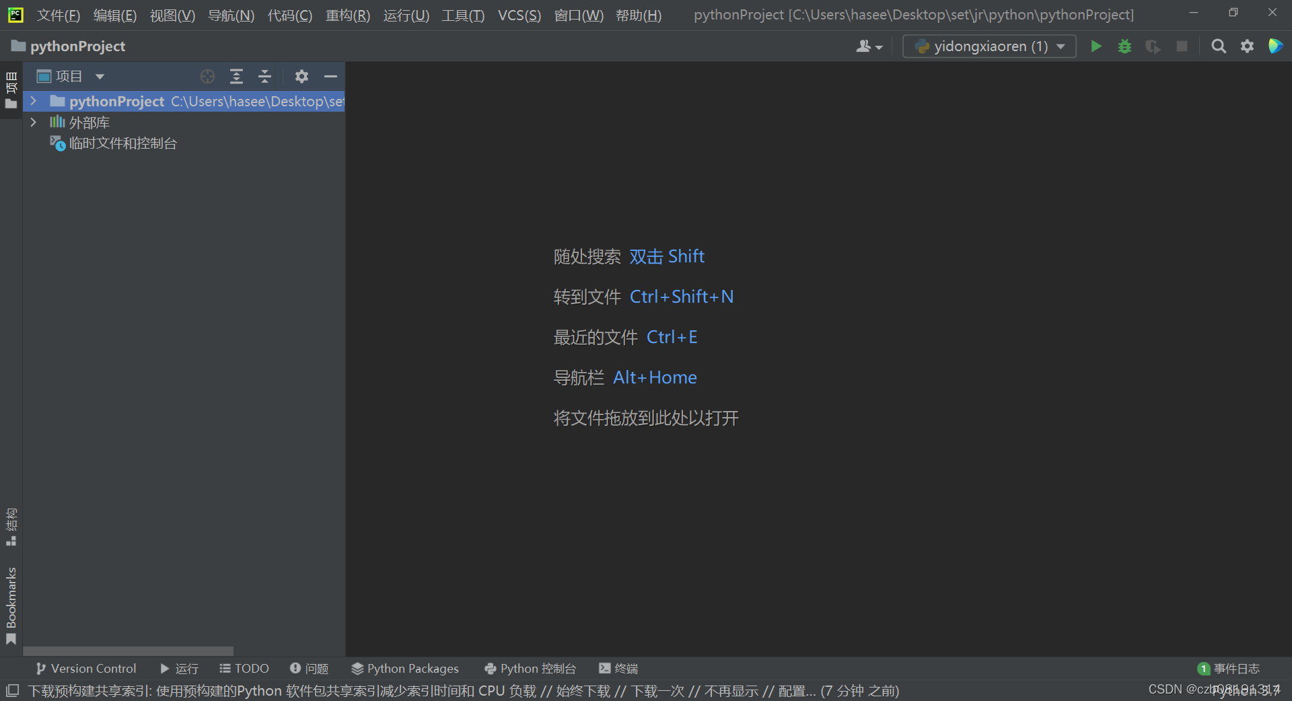Viewport: 1292px width, 701px height.
Task: Open the Python Packages tool window
Action: pyautogui.click(x=405, y=669)
